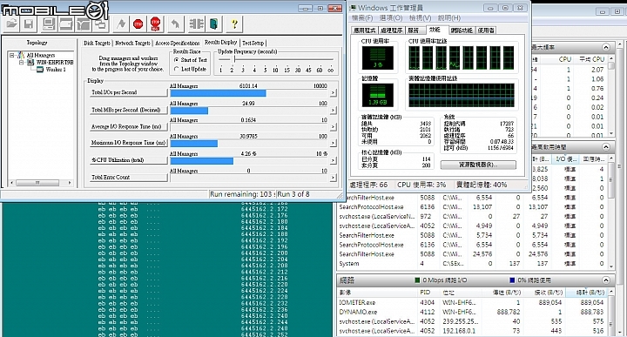The image size is (627, 337).
Task: Click the 處理程序: 66 status bar entry
Action: click(x=368, y=185)
